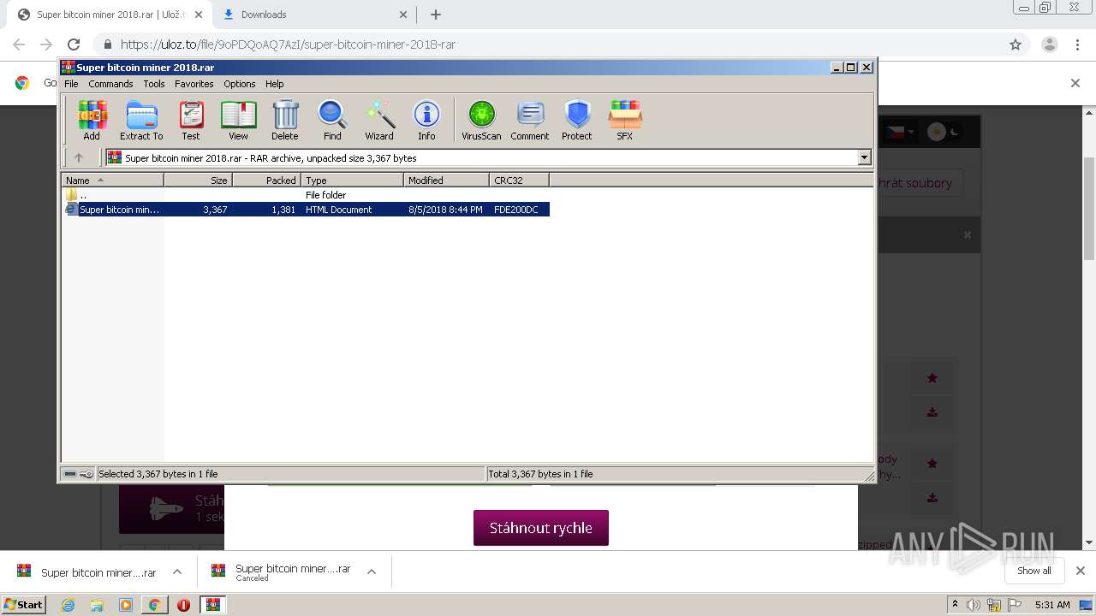
Task: Sort files by Size column
Action: pos(198,180)
